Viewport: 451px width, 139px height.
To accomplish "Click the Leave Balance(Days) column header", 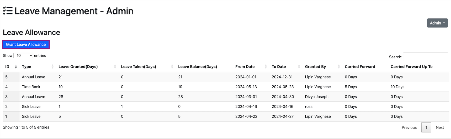I will 198,67.
